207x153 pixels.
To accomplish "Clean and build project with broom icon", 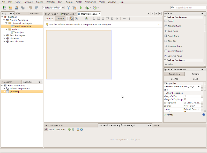I will [75, 8].
